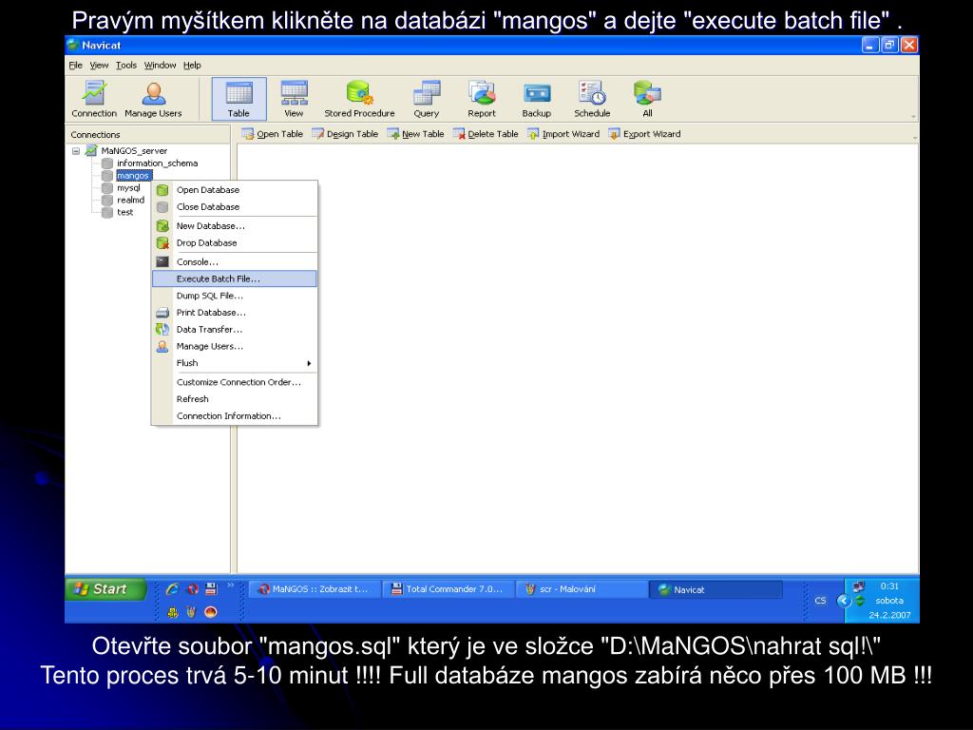
Task: Expand the Quick Launch overflow chevron
Action: pyautogui.click(x=231, y=585)
